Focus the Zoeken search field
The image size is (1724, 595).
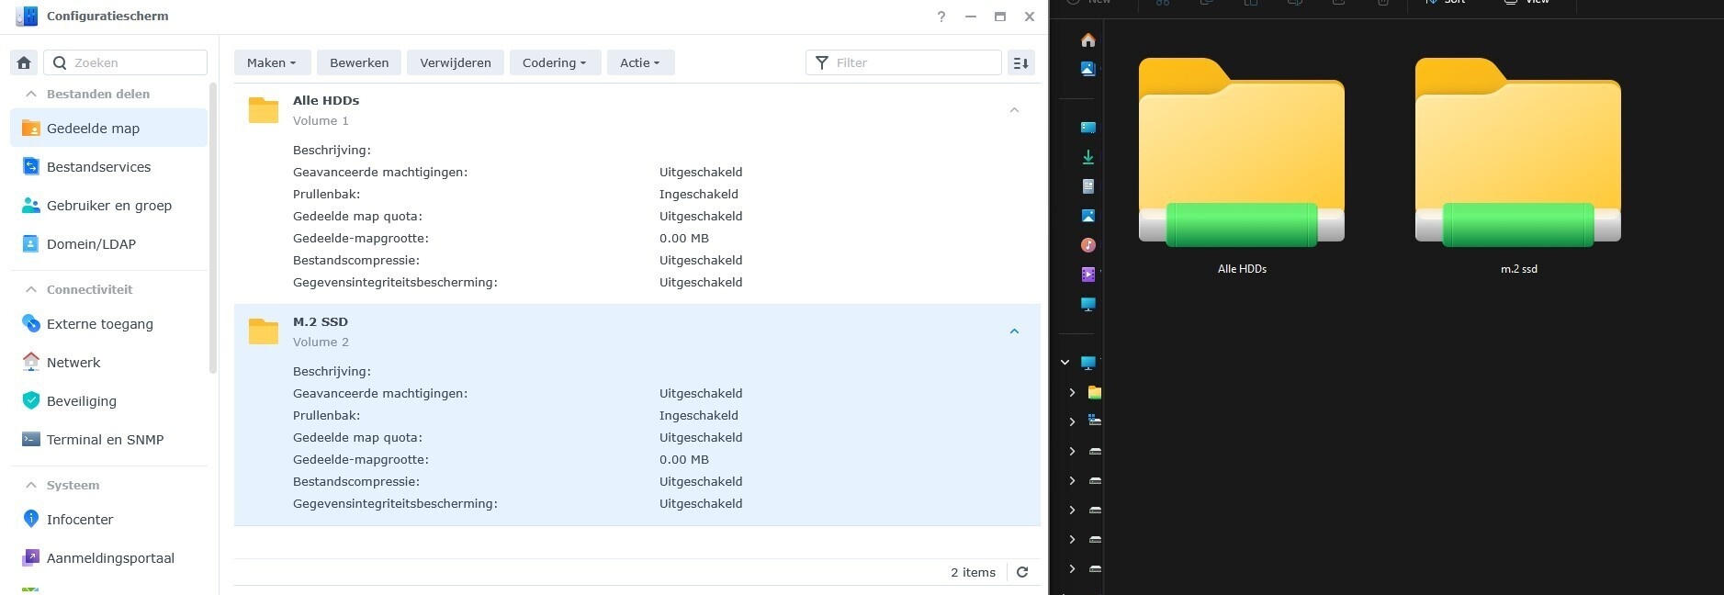point(126,62)
